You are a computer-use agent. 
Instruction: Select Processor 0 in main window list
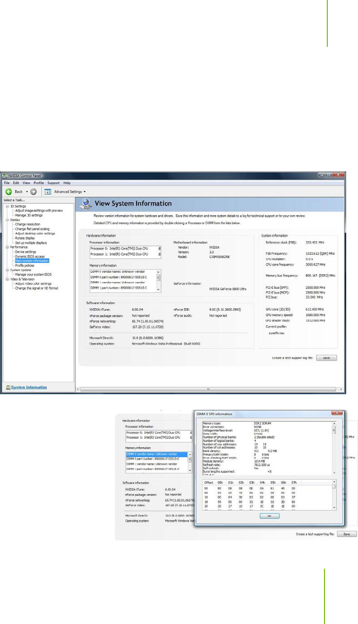126,248
